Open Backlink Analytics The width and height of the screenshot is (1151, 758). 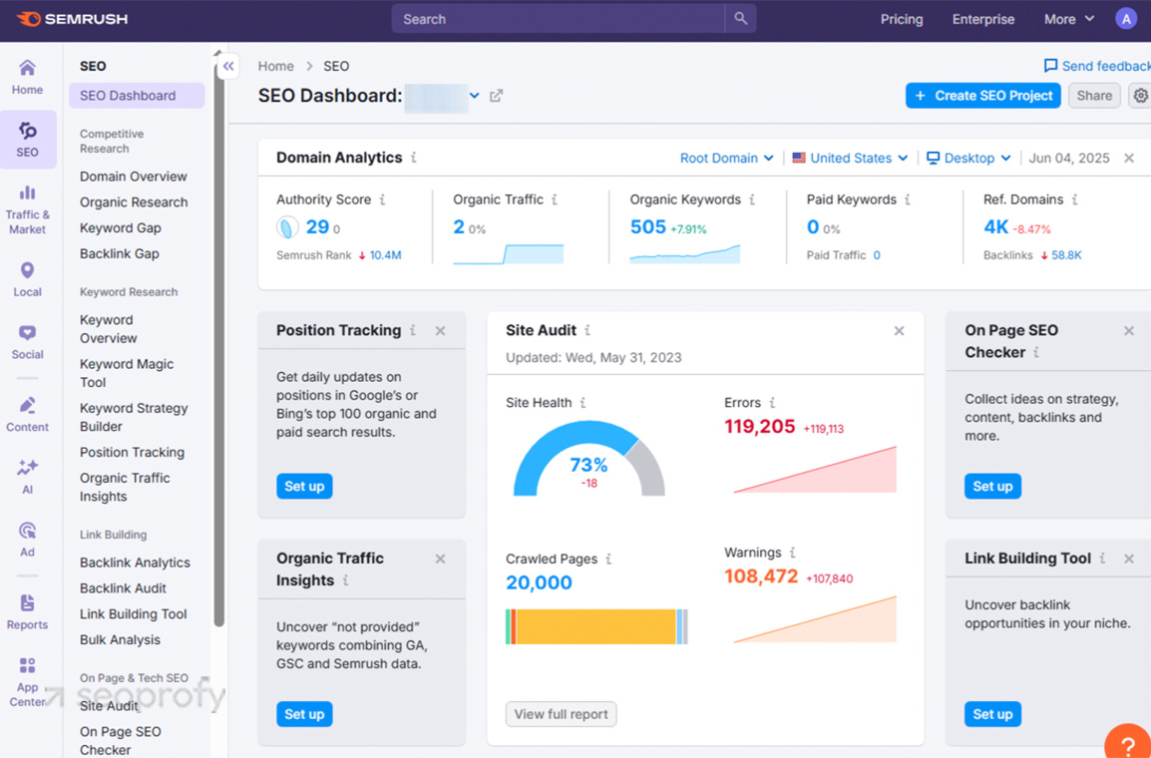tap(135, 563)
